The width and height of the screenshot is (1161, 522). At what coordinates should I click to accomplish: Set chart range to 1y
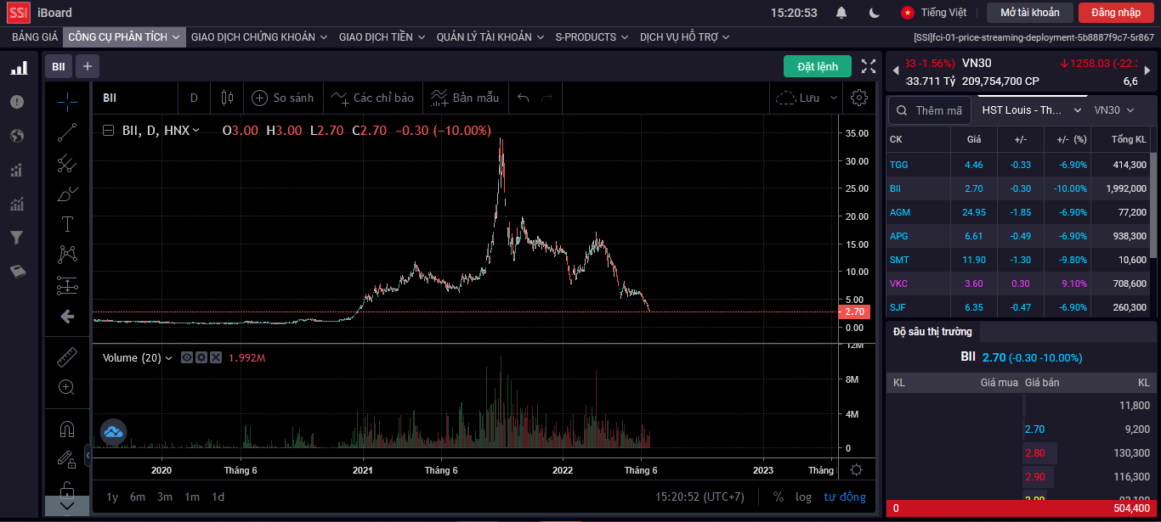click(x=112, y=497)
